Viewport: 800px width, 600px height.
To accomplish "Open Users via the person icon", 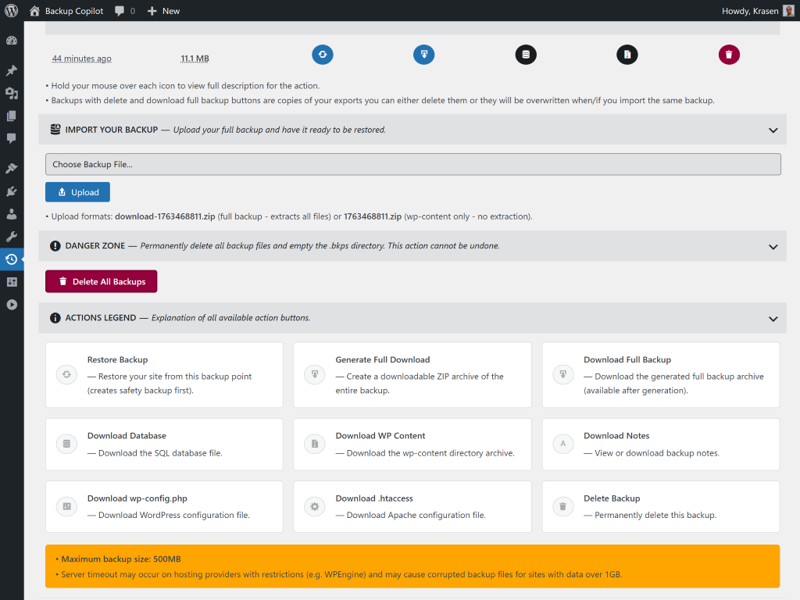I will pos(12,213).
